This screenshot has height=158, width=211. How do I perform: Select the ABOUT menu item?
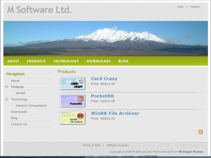point(13,61)
